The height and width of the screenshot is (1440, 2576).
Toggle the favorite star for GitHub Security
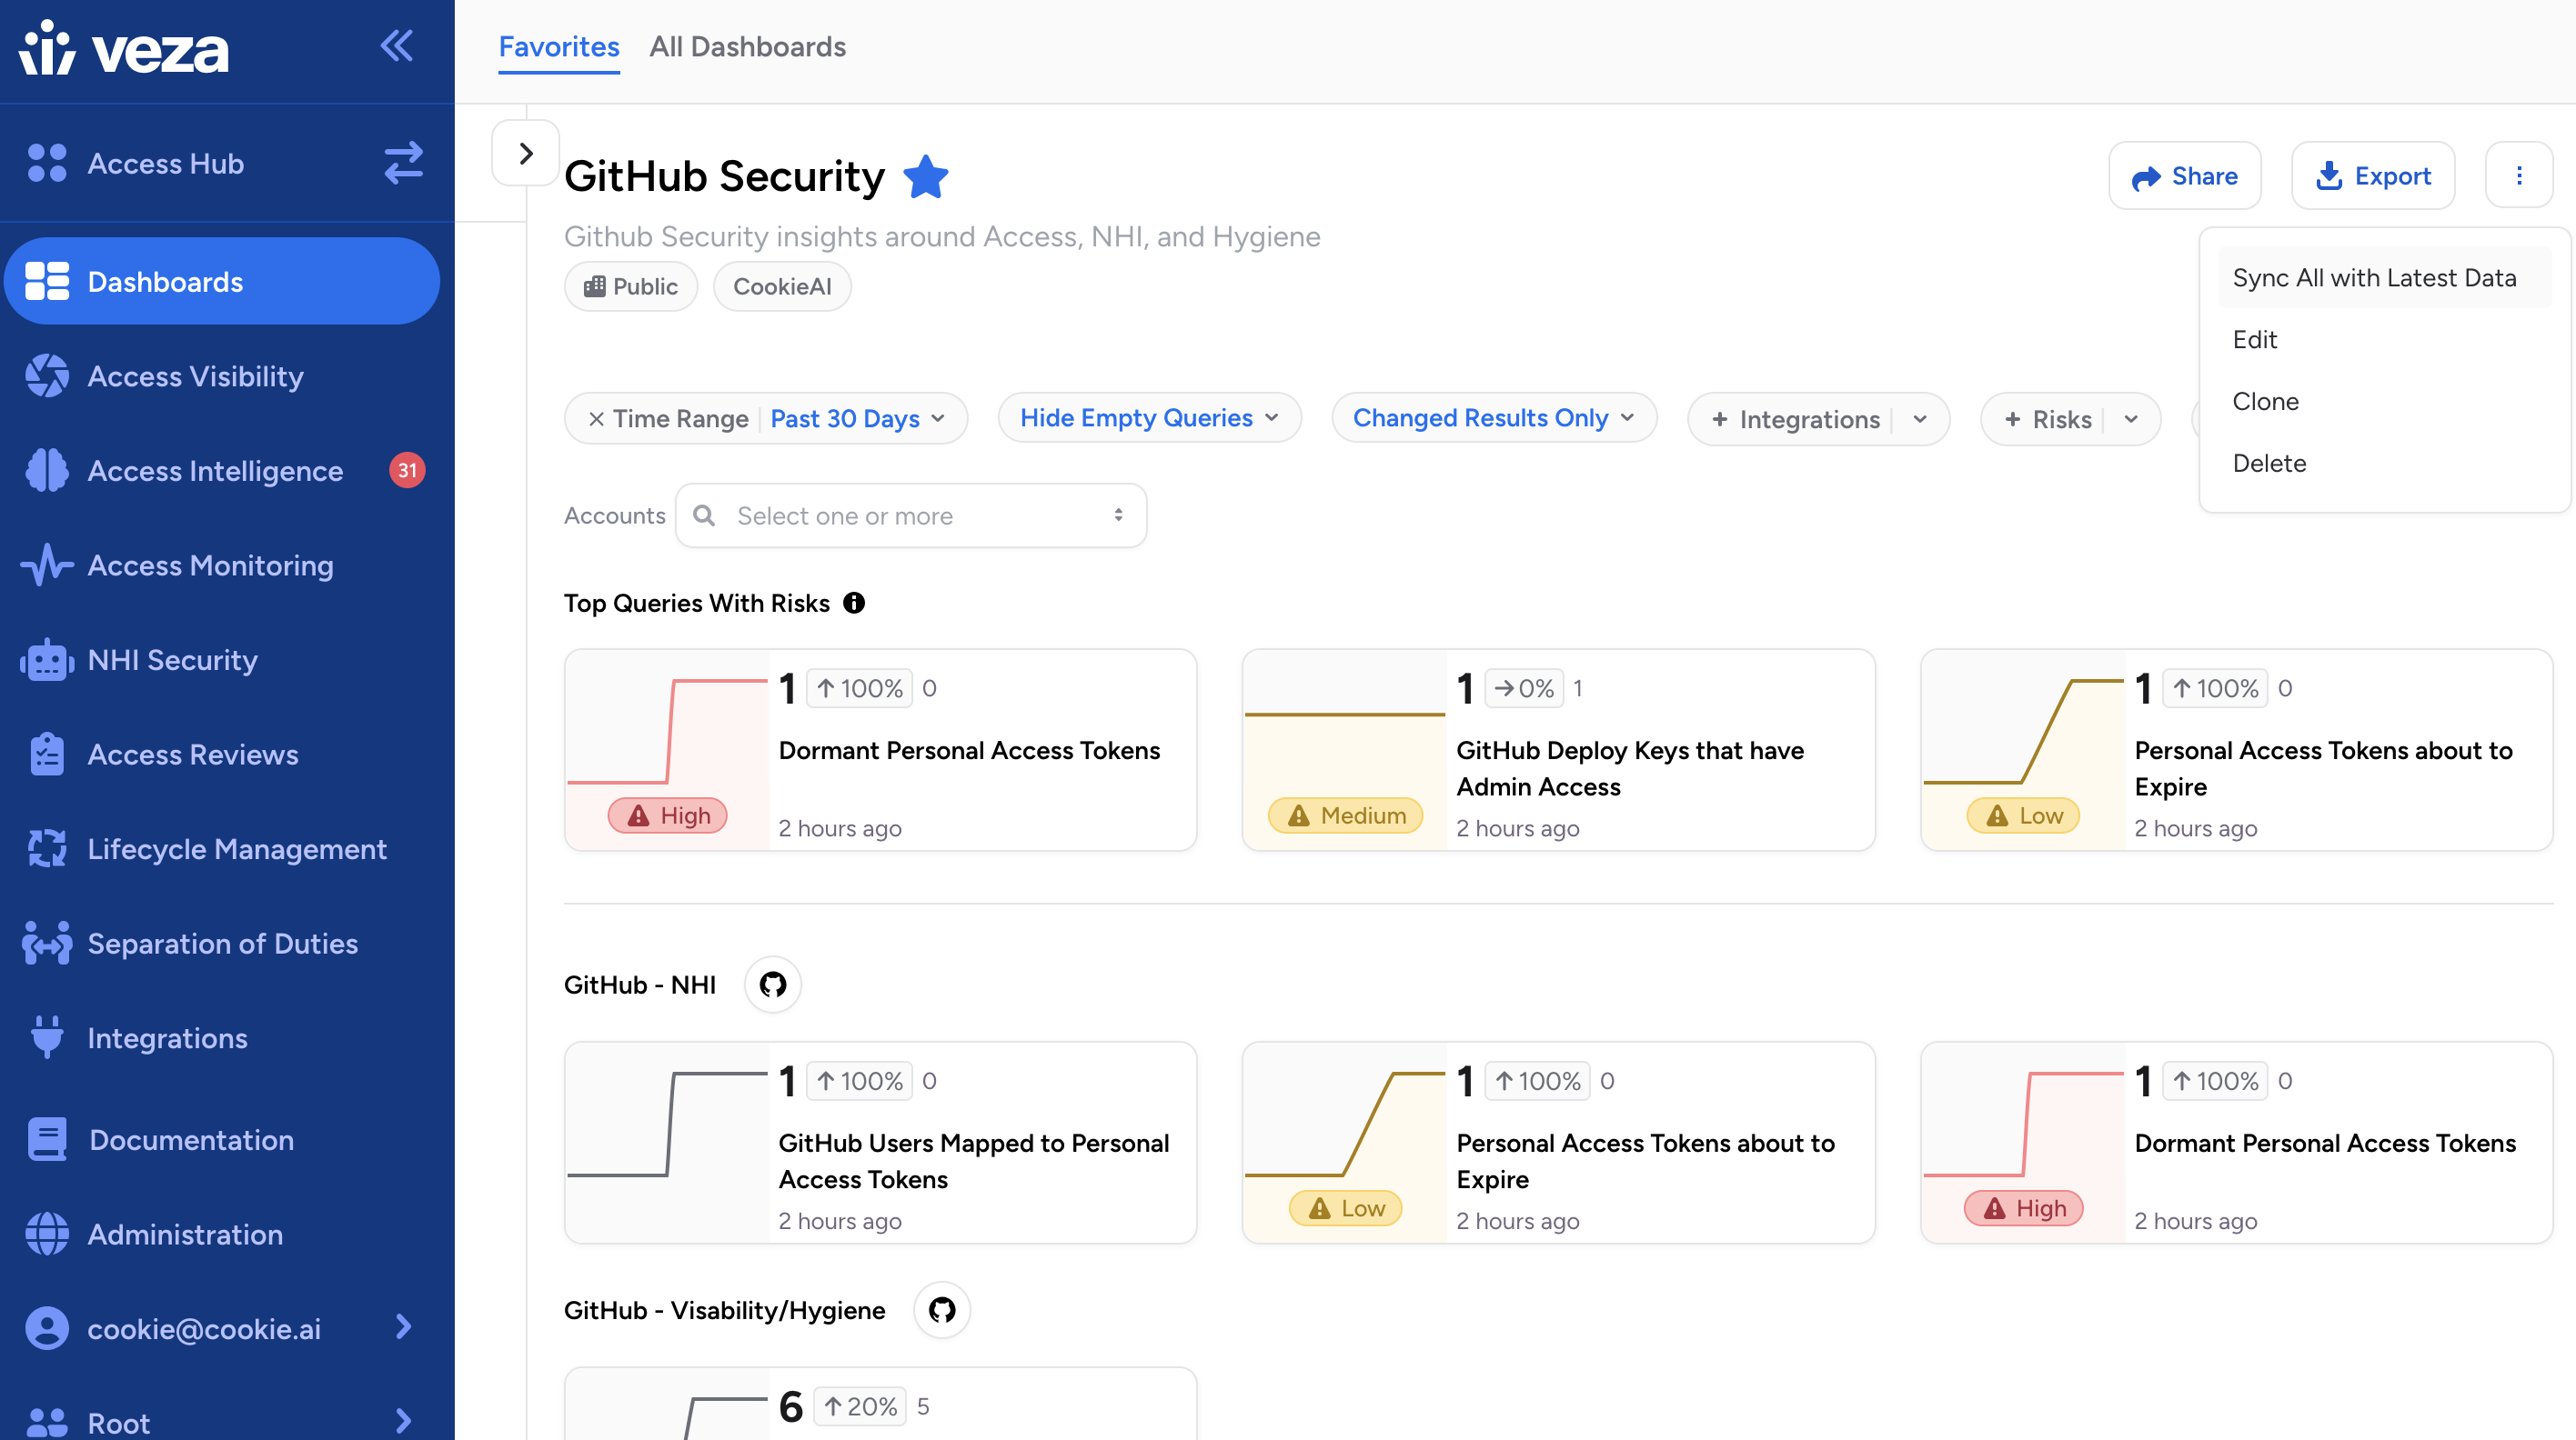(x=925, y=177)
